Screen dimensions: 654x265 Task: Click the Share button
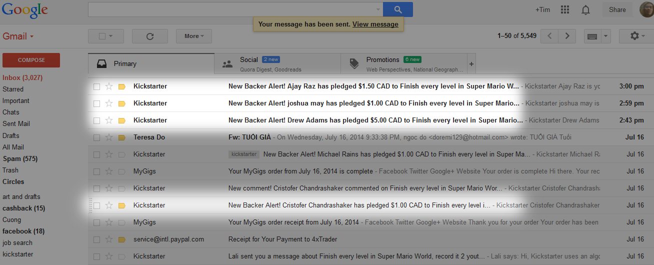pos(617,9)
